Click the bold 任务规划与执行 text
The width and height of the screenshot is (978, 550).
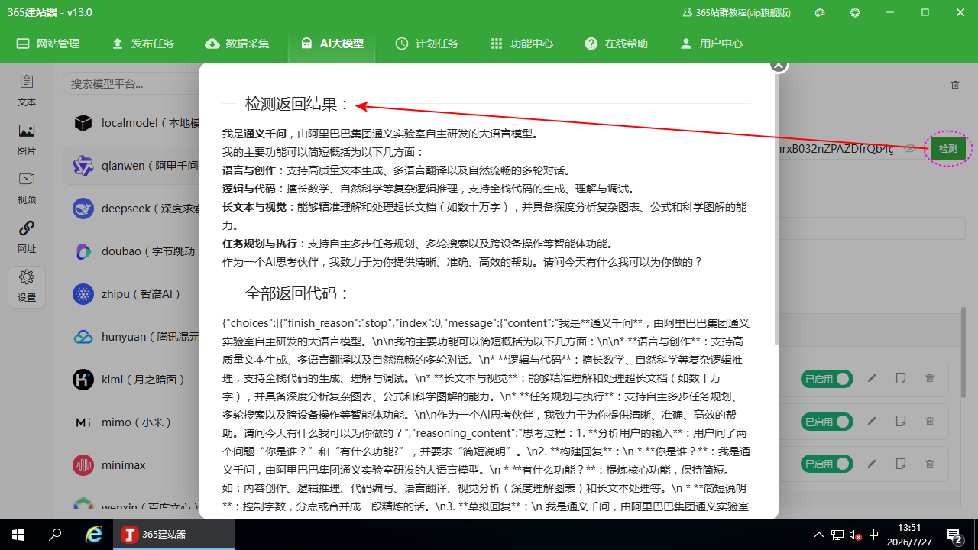tap(260, 244)
